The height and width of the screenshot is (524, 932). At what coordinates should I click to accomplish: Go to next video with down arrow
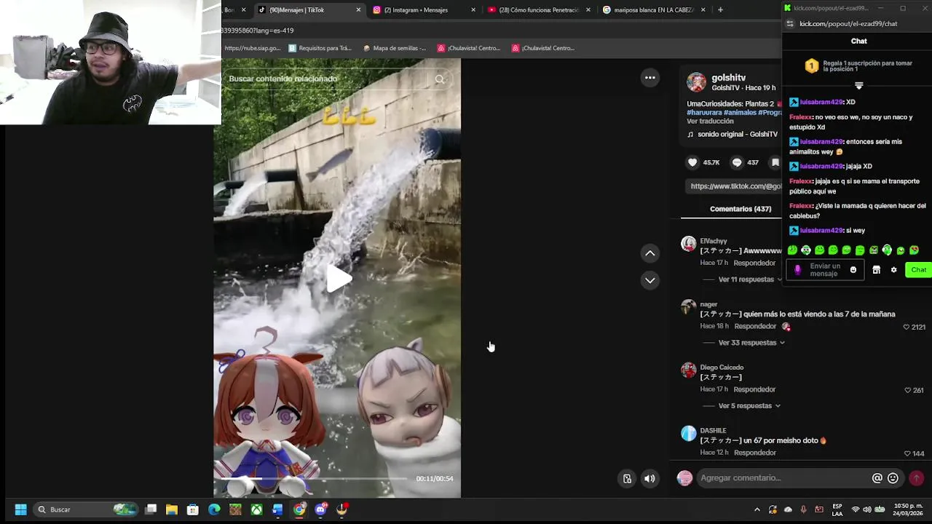click(x=650, y=280)
